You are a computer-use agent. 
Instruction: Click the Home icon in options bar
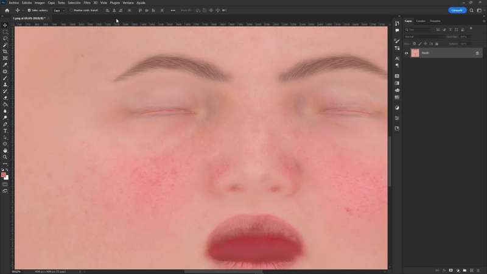coord(7,10)
